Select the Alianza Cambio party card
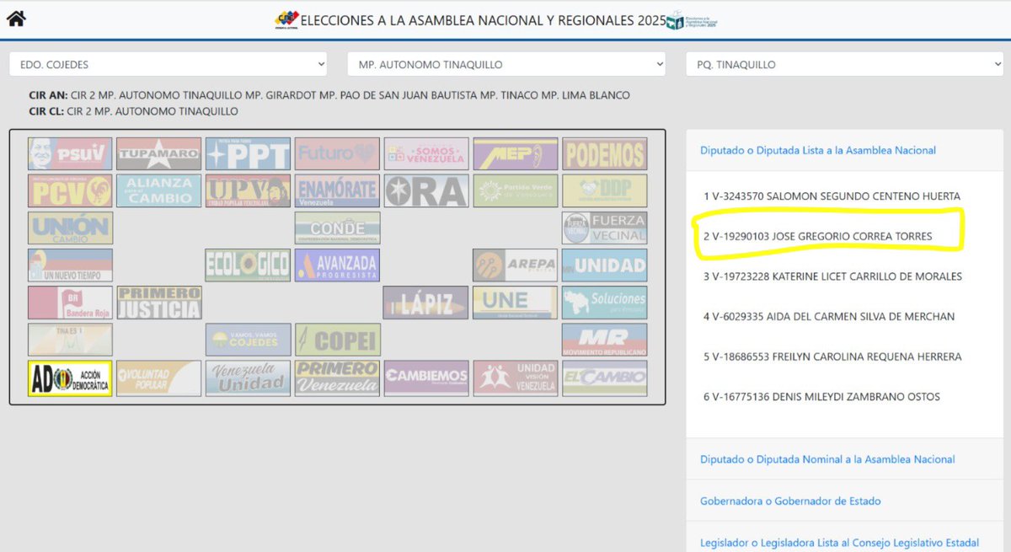This screenshot has height=552, width=1011. (x=159, y=191)
